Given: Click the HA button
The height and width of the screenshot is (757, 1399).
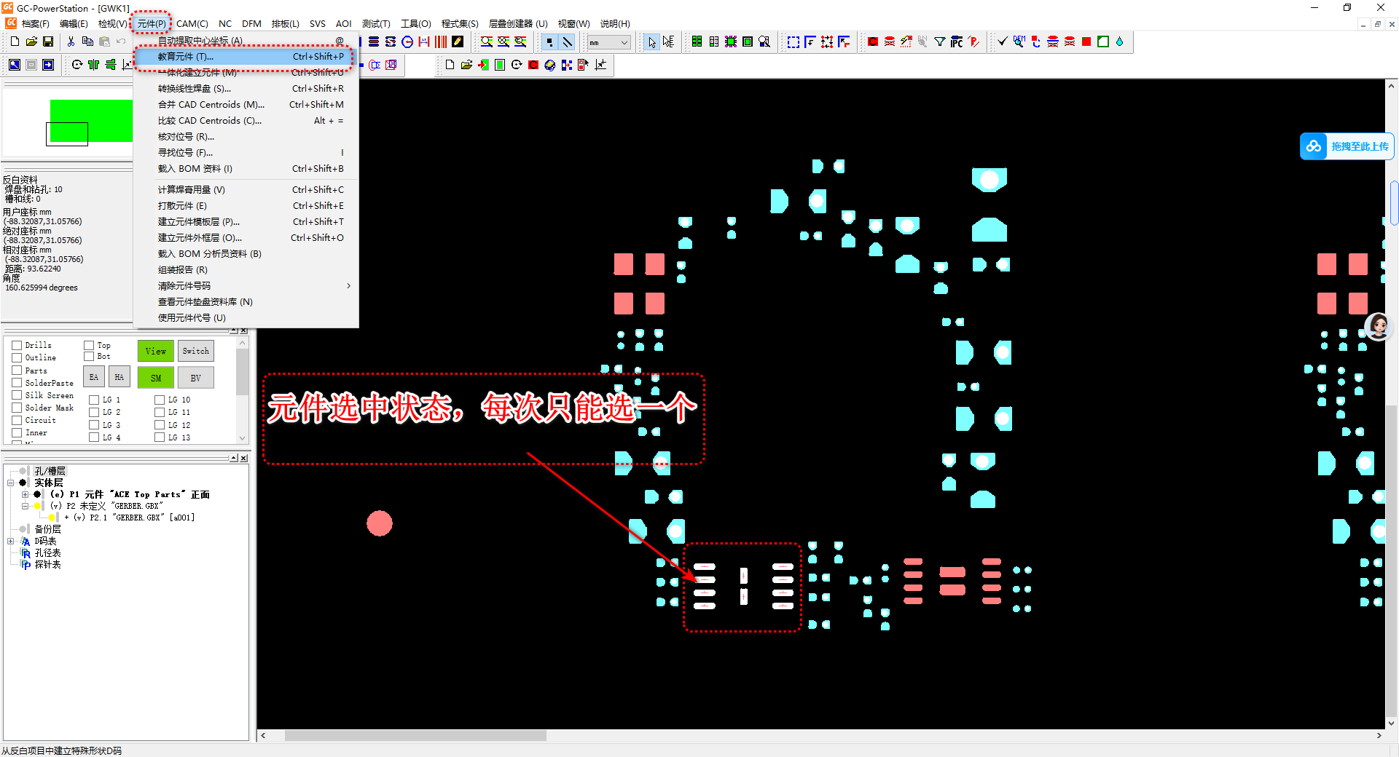Looking at the screenshot, I should click(x=119, y=377).
